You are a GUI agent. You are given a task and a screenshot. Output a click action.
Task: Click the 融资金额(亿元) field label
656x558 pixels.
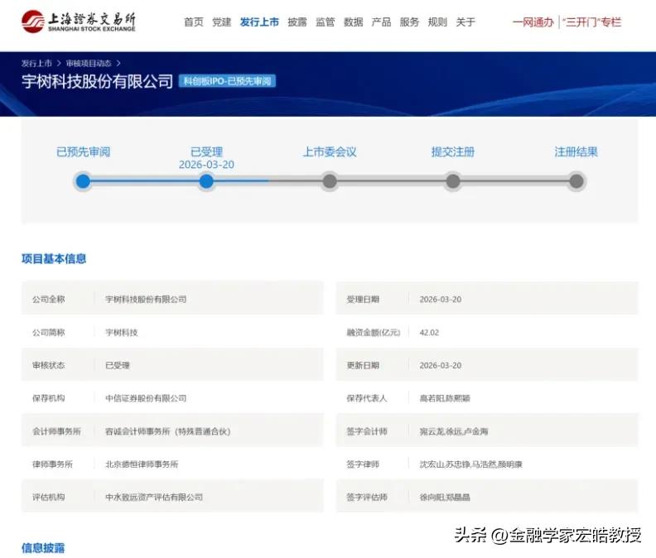(374, 333)
